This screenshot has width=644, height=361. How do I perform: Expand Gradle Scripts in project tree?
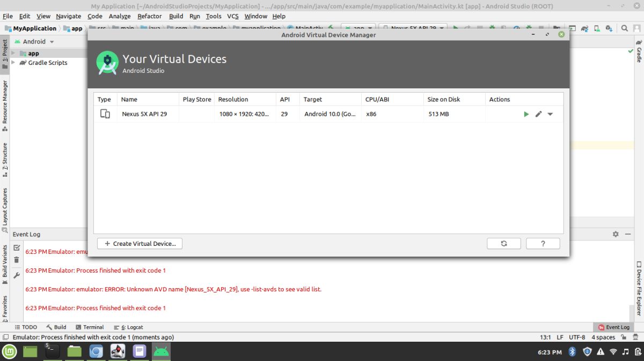[13, 63]
